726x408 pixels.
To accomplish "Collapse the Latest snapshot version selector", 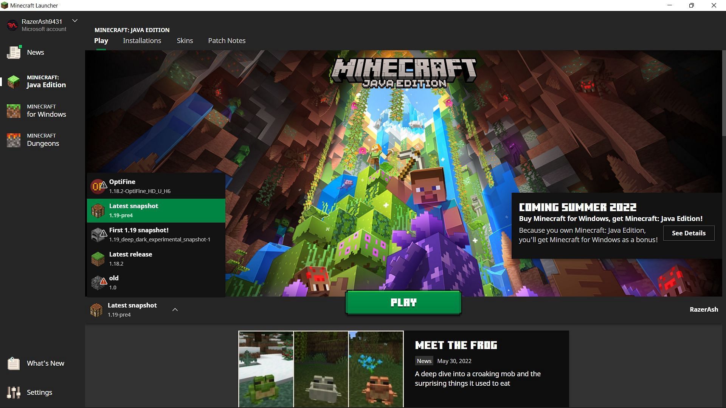I will [175, 309].
